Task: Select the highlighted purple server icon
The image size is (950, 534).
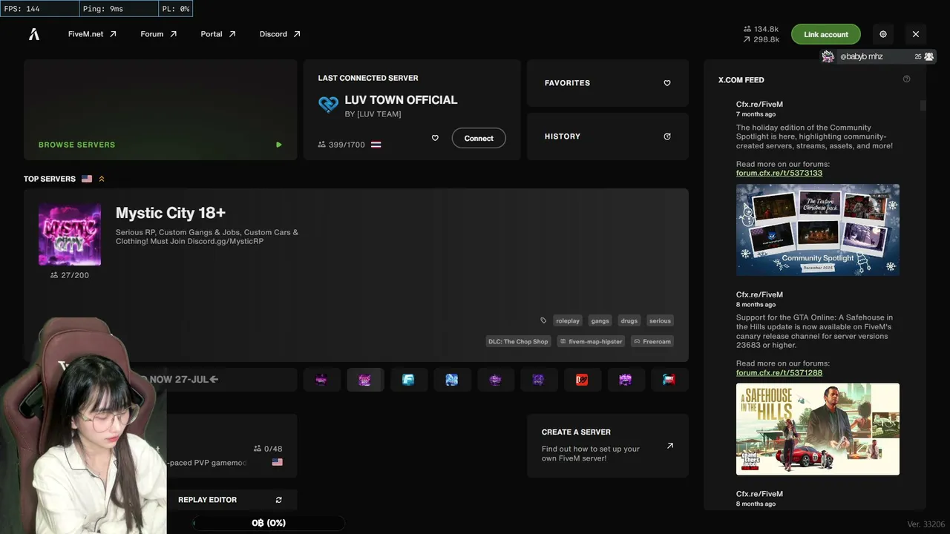Action: (364, 380)
